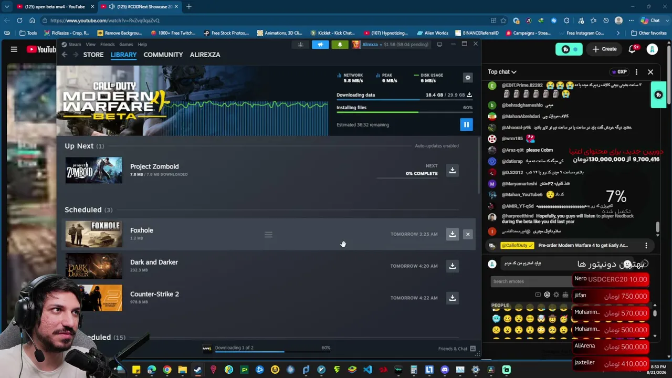Open the Steam View menu
The height and width of the screenshot is (378, 672).
click(x=91, y=45)
